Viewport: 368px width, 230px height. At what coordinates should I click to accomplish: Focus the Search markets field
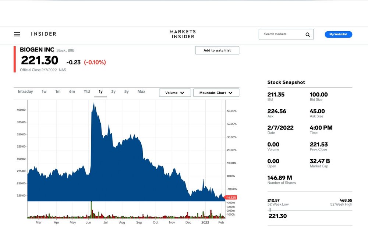286,34
